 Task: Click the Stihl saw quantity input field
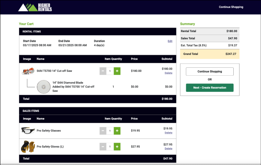click(x=110, y=71)
